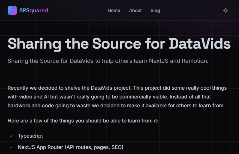Click the line 'Here are a few of the things'
239x154 pixels.
[83, 121]
